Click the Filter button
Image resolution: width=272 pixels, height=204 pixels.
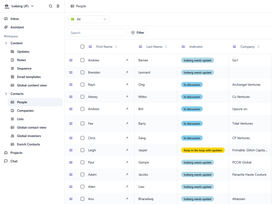tap(138, 33)
